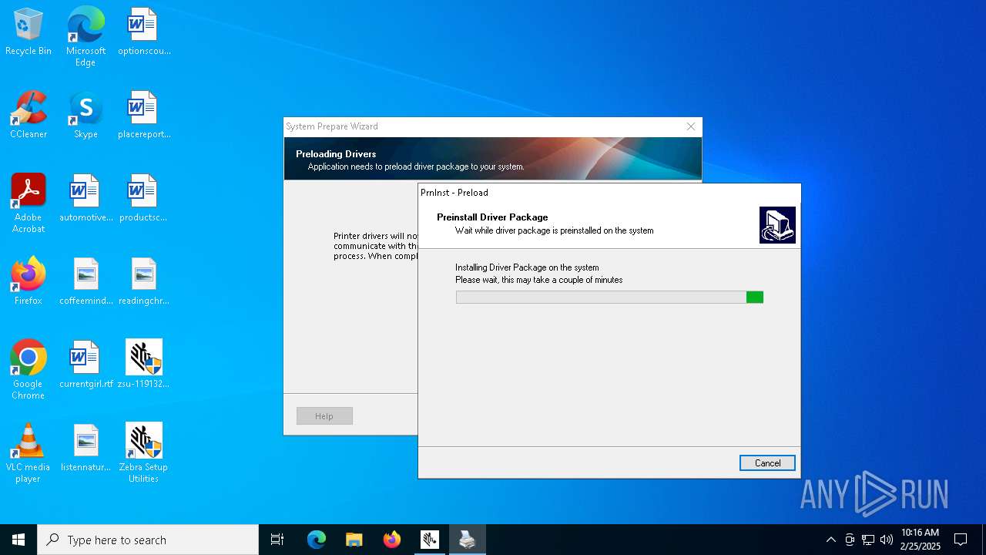Open the Recycle Bin desktop icon

tap(29, 32)
